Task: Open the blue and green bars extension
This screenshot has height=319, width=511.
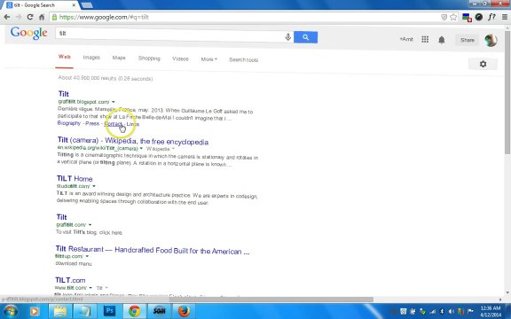Action: coord(467,17)
